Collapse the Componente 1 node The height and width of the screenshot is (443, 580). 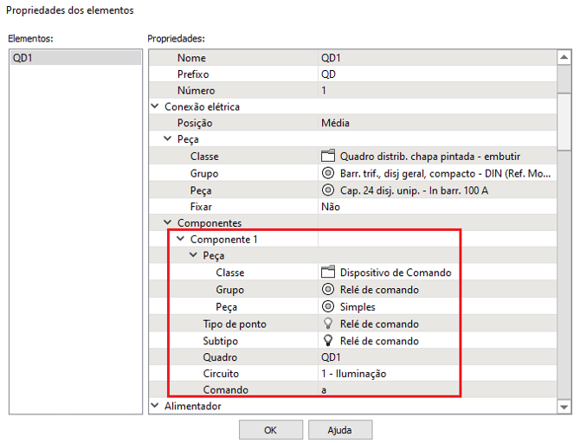point(180,240)
